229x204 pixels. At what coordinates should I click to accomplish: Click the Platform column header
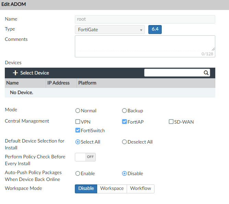[87, 83]
